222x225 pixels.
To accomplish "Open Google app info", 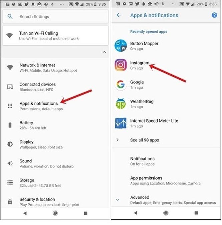I will tap(166, 85).
